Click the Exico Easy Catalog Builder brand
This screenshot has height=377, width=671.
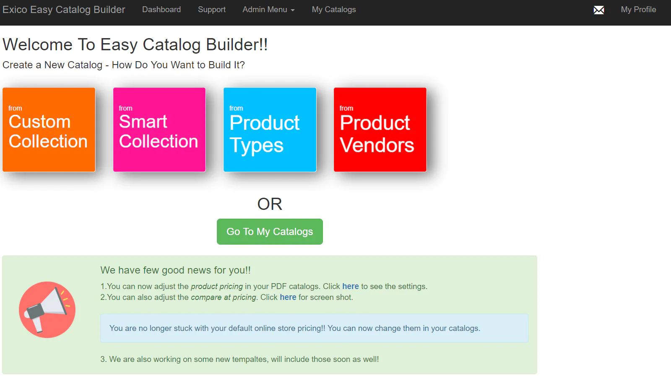tap(64, 10)
